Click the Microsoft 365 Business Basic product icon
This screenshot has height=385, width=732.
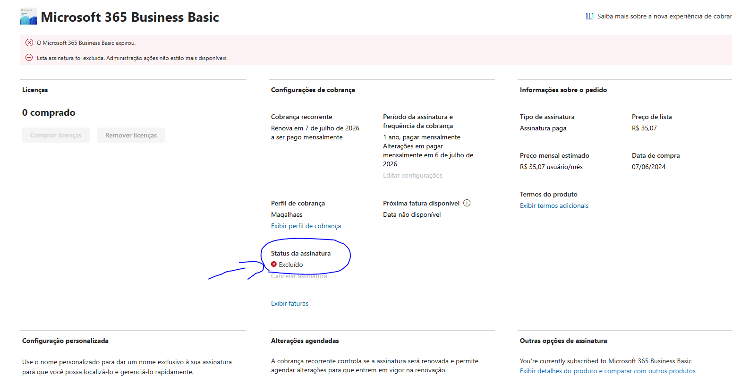28,17
